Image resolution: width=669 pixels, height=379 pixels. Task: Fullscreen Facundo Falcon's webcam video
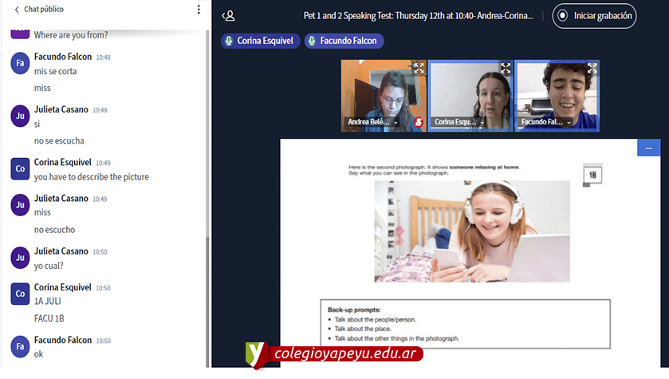(x=592, y=69)
